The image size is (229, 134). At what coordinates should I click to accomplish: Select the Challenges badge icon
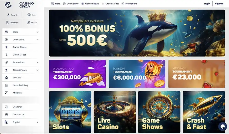pos(7,22)
